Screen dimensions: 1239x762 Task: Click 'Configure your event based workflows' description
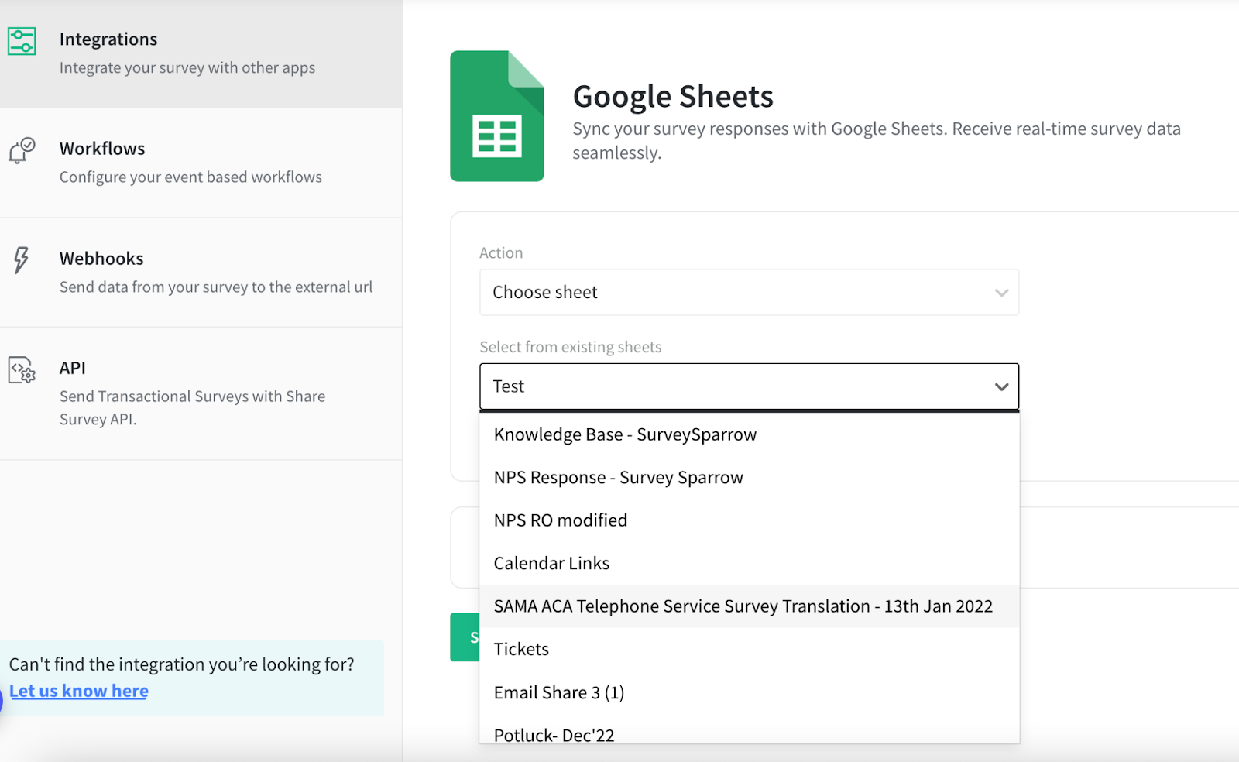190,177
